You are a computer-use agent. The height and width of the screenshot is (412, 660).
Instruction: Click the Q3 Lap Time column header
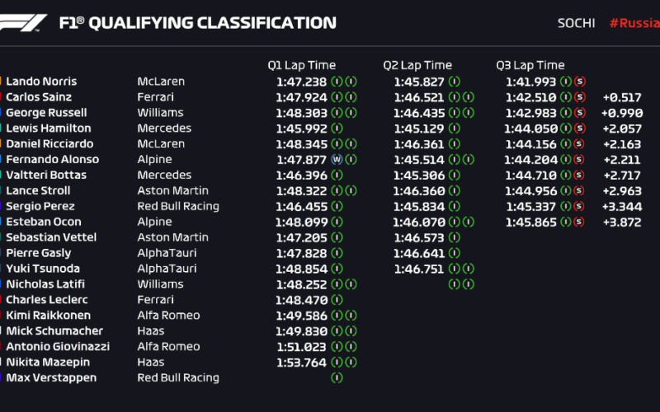tap(530, 65)
